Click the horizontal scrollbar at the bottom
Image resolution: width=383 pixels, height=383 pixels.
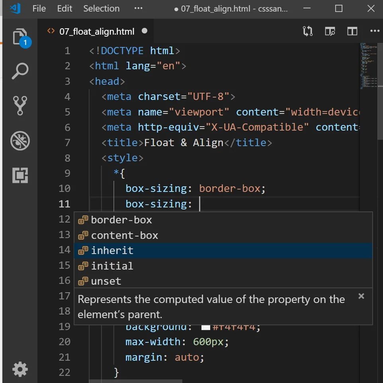tap(136, 381)
